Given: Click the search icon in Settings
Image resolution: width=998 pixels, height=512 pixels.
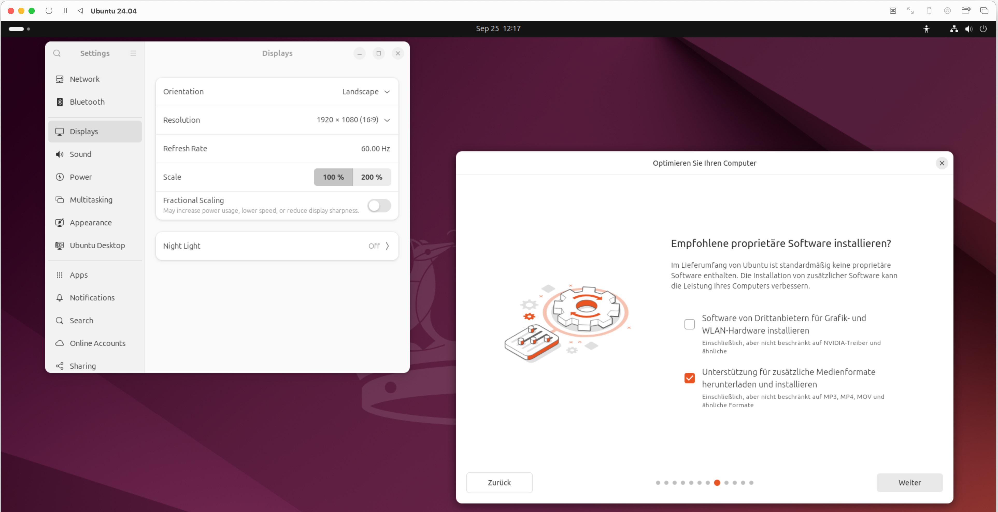Looking at the screenshot, I should point(57,53).
